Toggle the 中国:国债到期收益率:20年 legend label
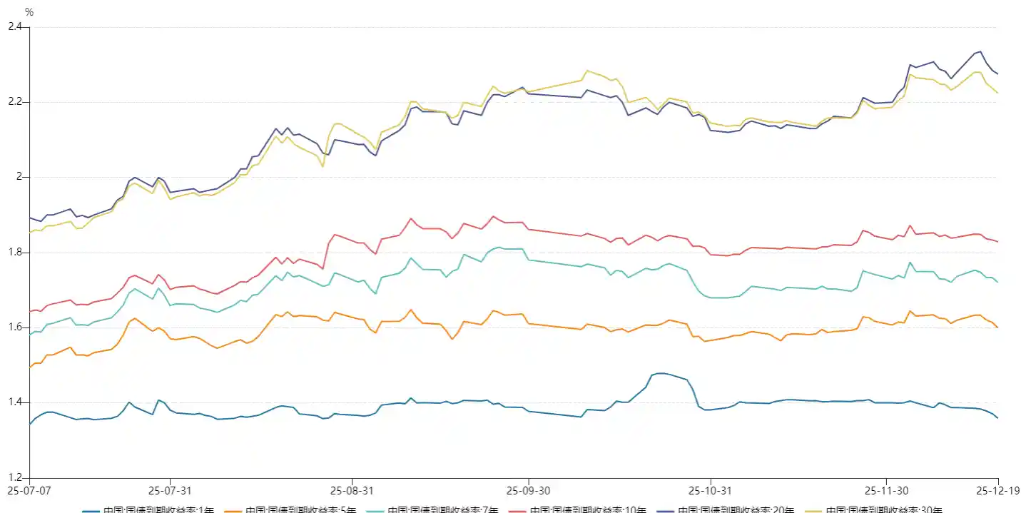Viewport: 1021px width, 513px height. [736, 510]
